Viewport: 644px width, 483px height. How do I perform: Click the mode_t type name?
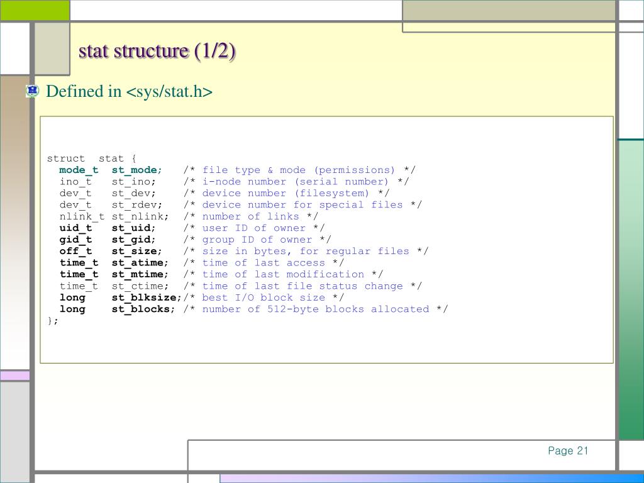pos(79,170)
